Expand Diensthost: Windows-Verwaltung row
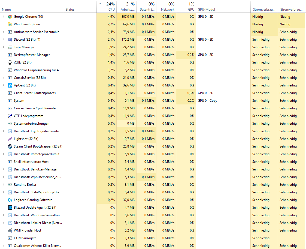 click(3, 215)
